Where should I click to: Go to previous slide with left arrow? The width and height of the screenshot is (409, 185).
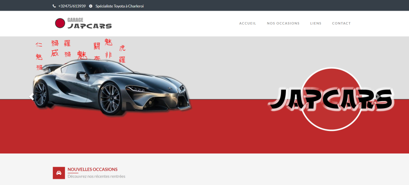point(31,97)
